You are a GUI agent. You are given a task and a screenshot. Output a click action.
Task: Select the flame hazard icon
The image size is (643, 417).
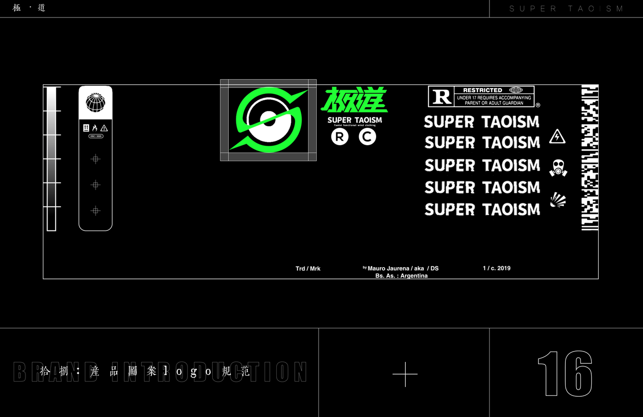tap(95, 128)
